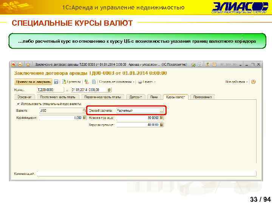
Task: Click into the Номер field ТД00-0003
Action: 51,90
